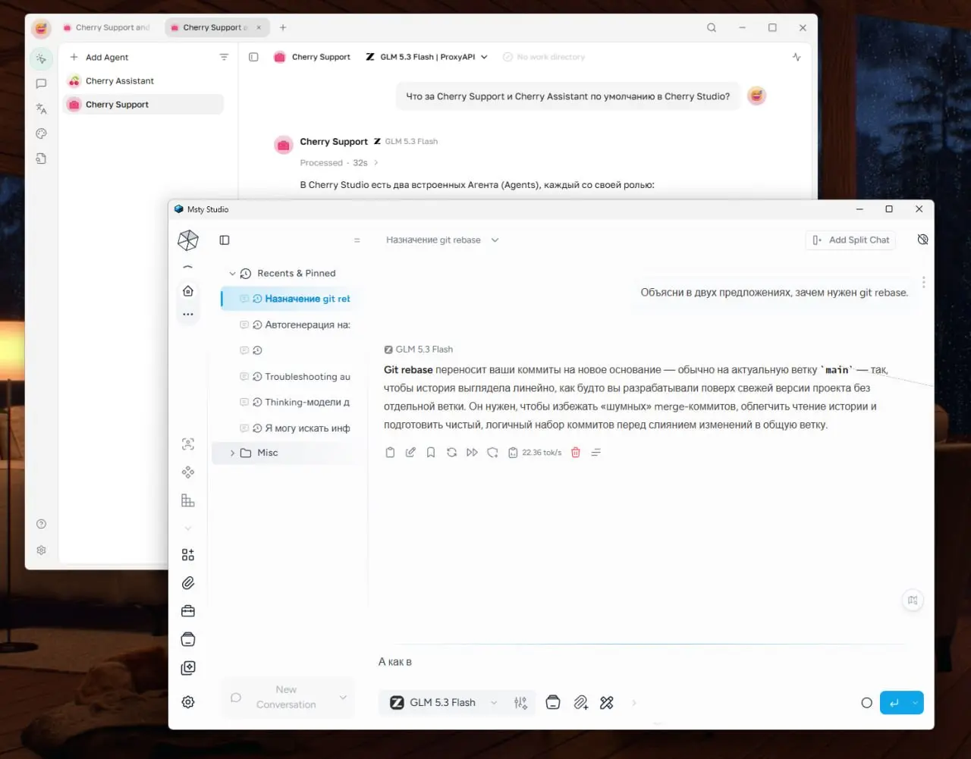Expand lower Msty sidebar icons with the down chevron
The width and height of the screenshot is (971, 759).
point(188,528)
